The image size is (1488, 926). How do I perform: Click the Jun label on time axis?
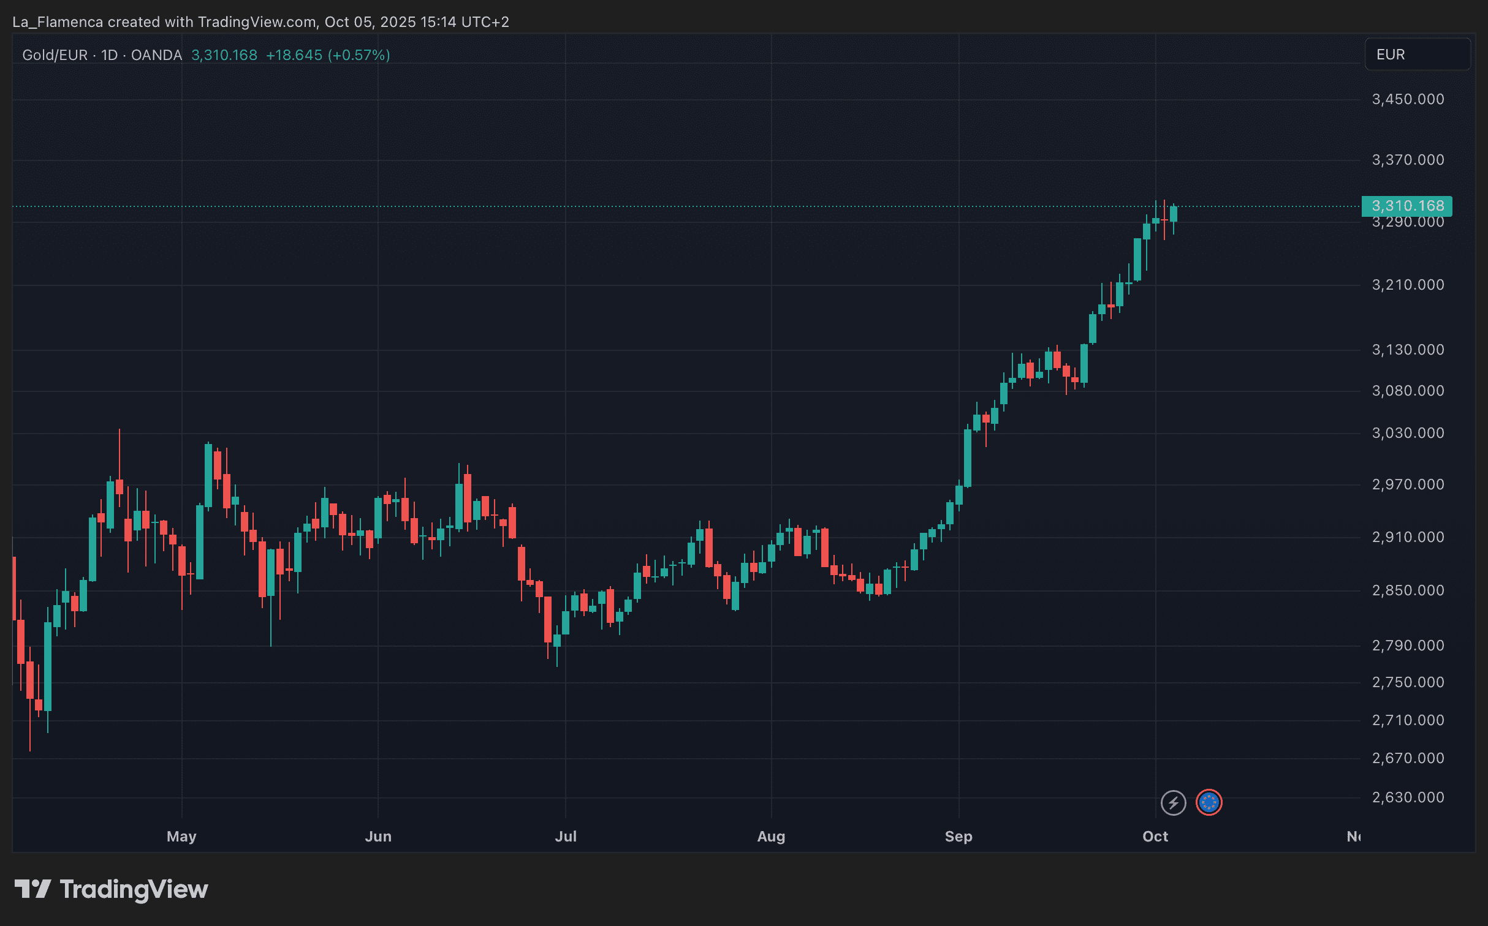coord(378,837)
